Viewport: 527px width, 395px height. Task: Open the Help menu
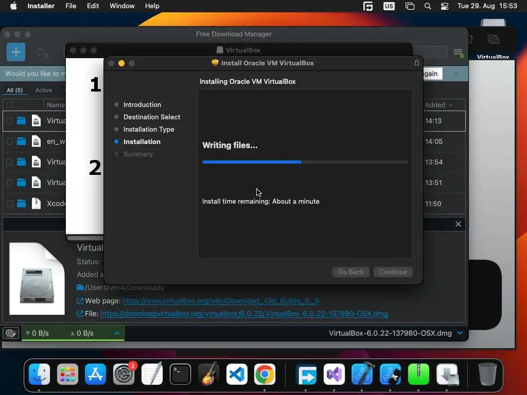(x=152, y=6)
